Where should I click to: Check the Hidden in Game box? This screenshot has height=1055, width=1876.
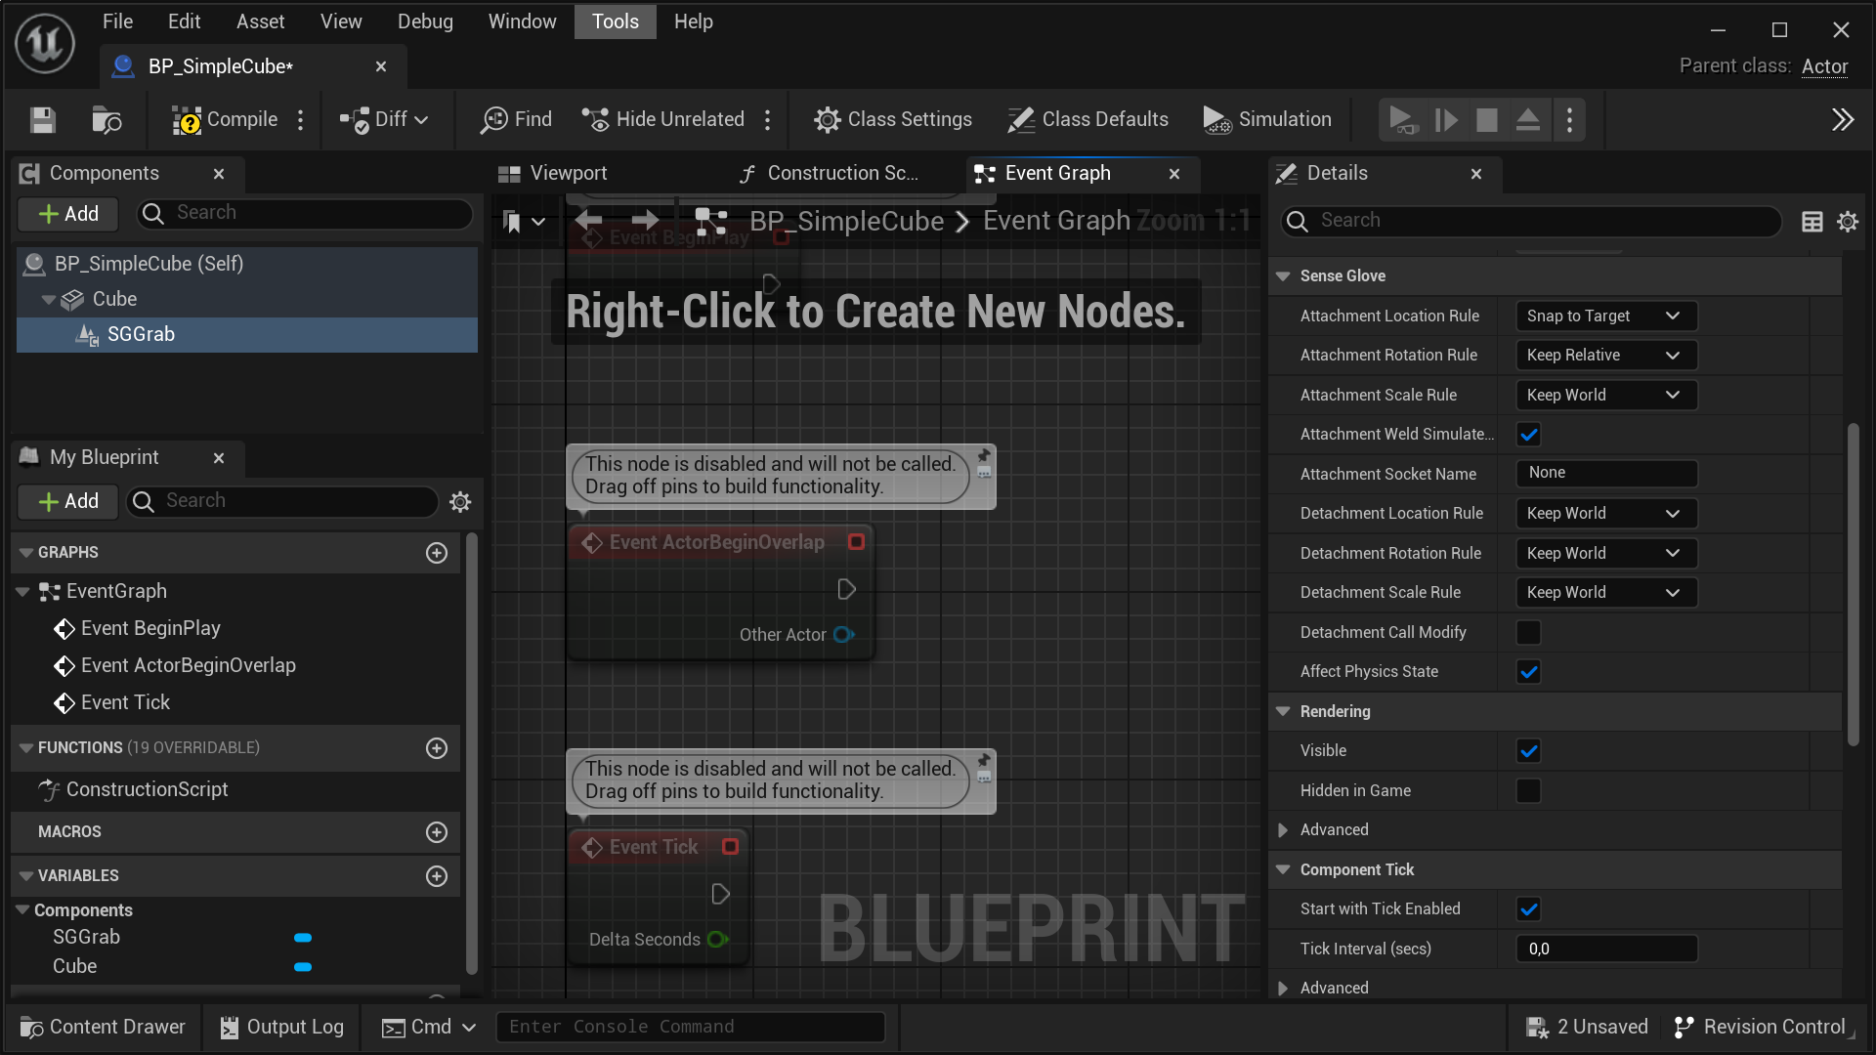[x=1529, y=791]
